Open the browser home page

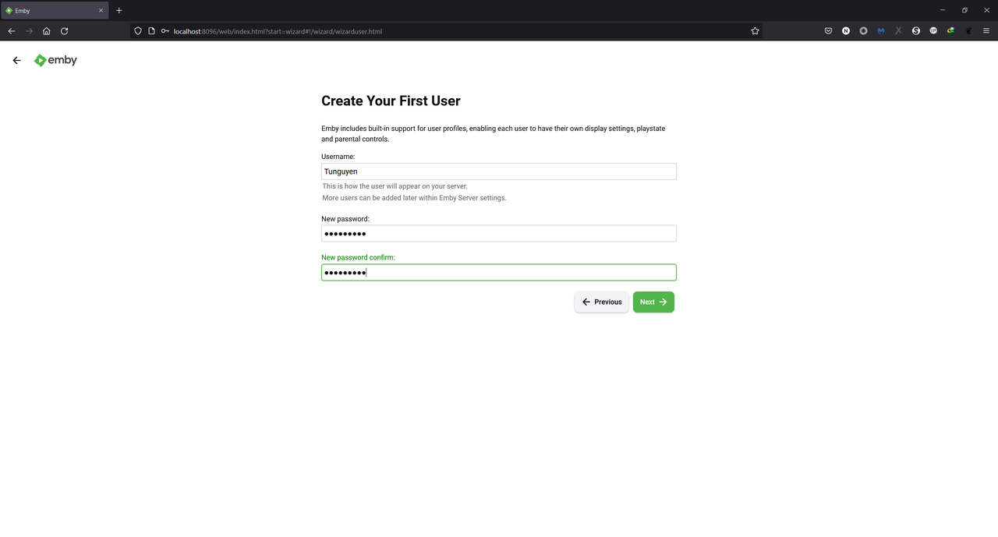pos(47,31)
